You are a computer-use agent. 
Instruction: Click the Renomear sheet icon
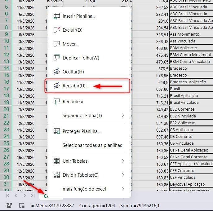click(x=57, y=101)
